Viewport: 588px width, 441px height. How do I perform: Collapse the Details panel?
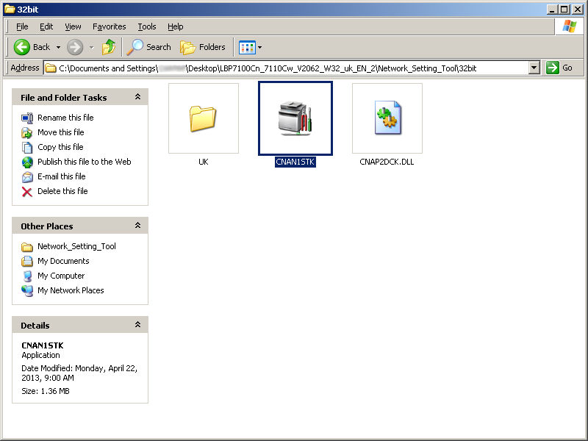pyautogui.click(x=137, y=325)
